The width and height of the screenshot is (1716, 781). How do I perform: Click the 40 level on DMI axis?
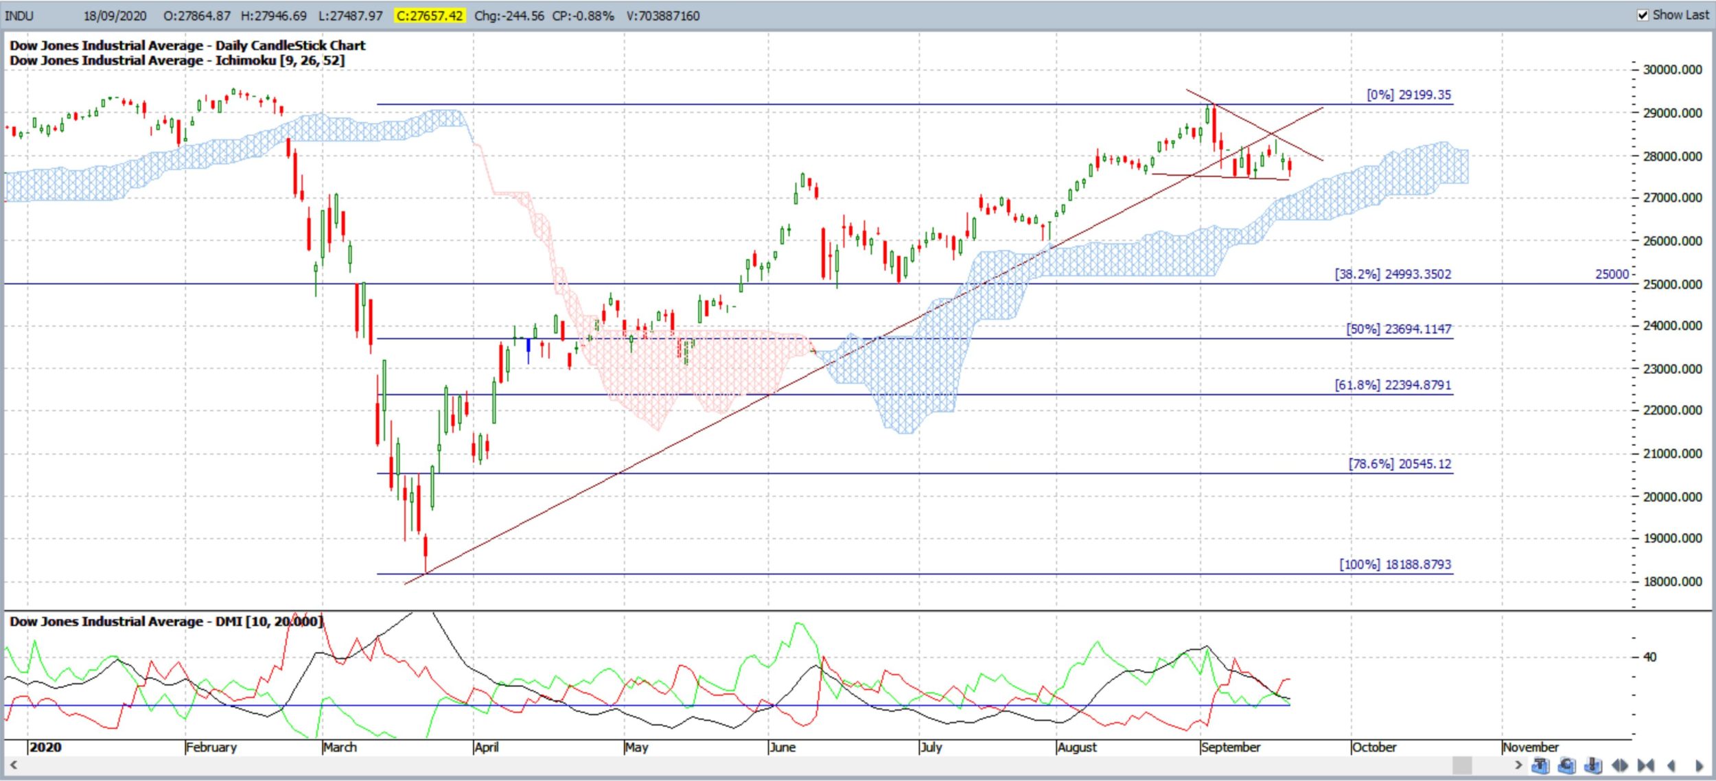pos(1649,657)
